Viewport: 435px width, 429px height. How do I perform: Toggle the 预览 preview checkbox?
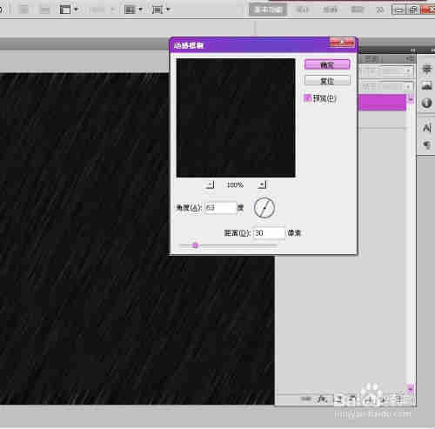307,98
